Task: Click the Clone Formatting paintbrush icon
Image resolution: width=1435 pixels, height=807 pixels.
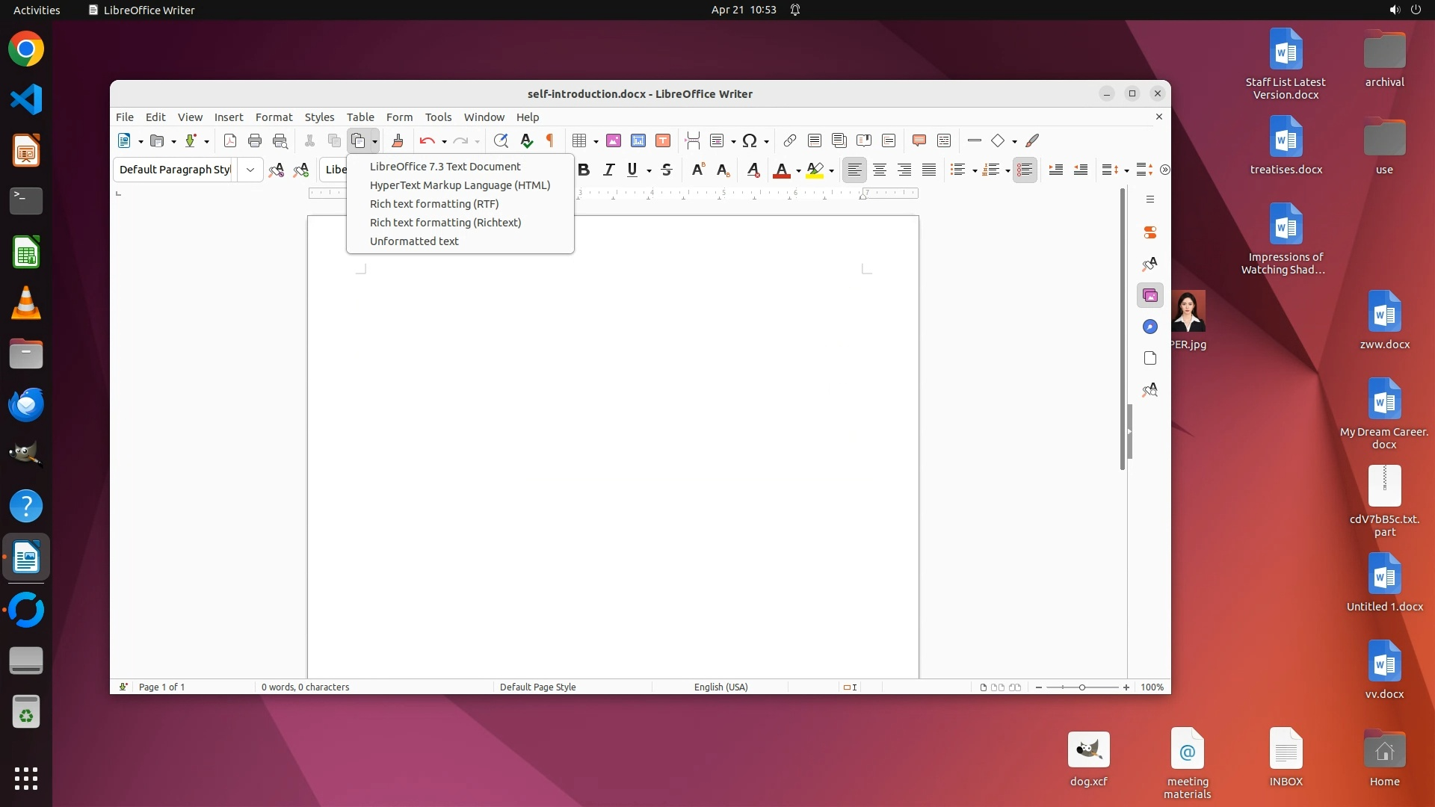Action: point(397,140)
